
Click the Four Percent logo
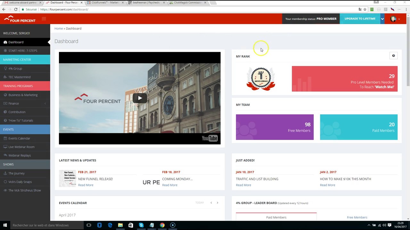[20, 19]
